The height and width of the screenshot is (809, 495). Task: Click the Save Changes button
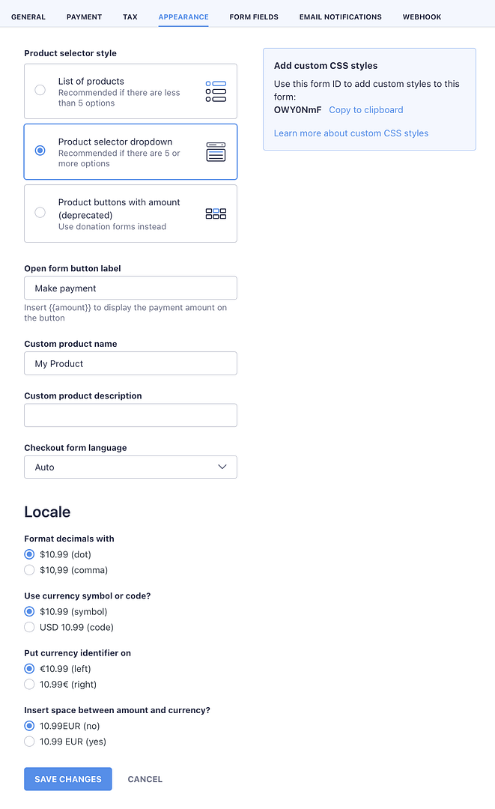coord(68,779)
